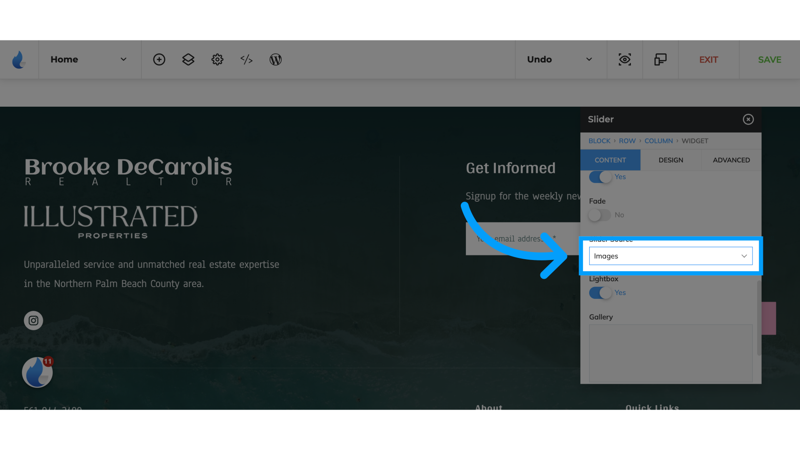The image size is (800, 450).
Task: Click the Code/HTML editor icon
Action: coord(246,59)
